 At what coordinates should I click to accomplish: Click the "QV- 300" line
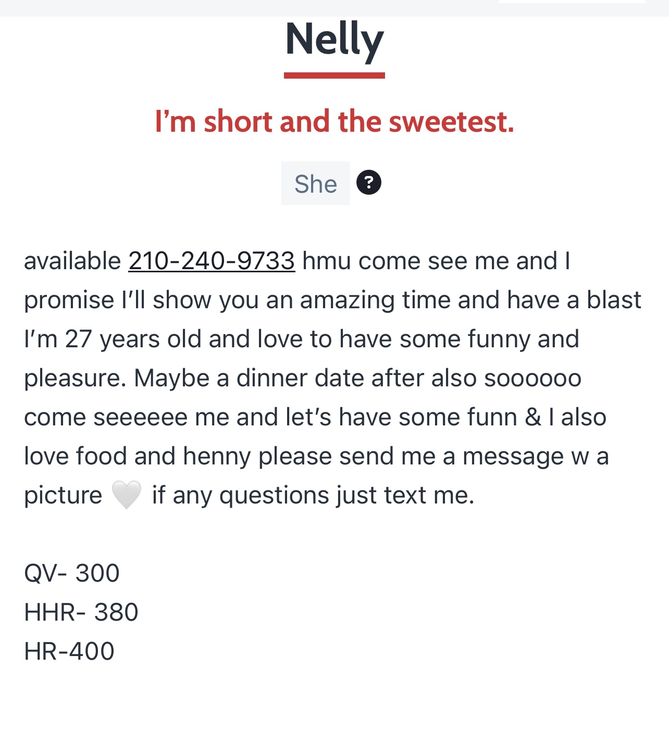pyautogui.click(x=72, y=573)
